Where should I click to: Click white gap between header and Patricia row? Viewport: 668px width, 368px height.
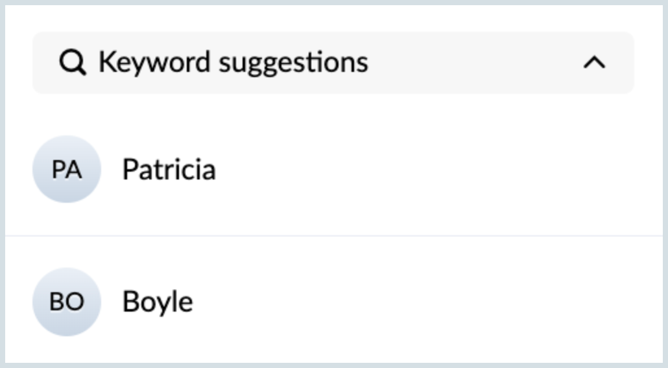334,114
